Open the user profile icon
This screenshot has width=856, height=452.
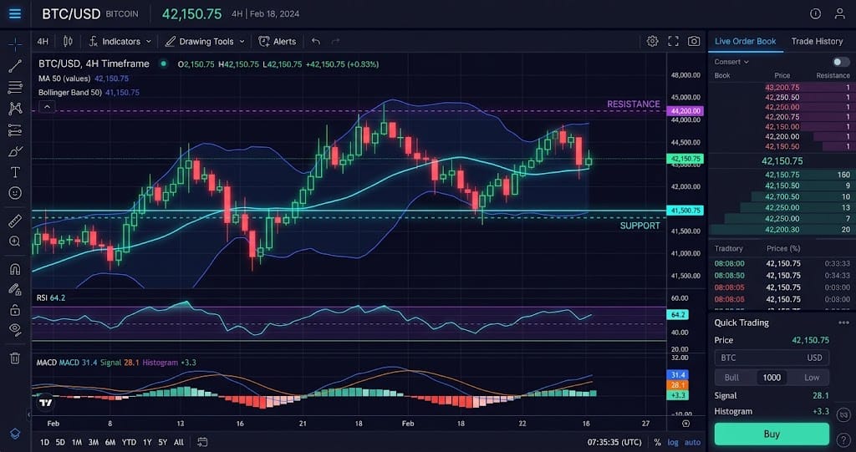840,13
